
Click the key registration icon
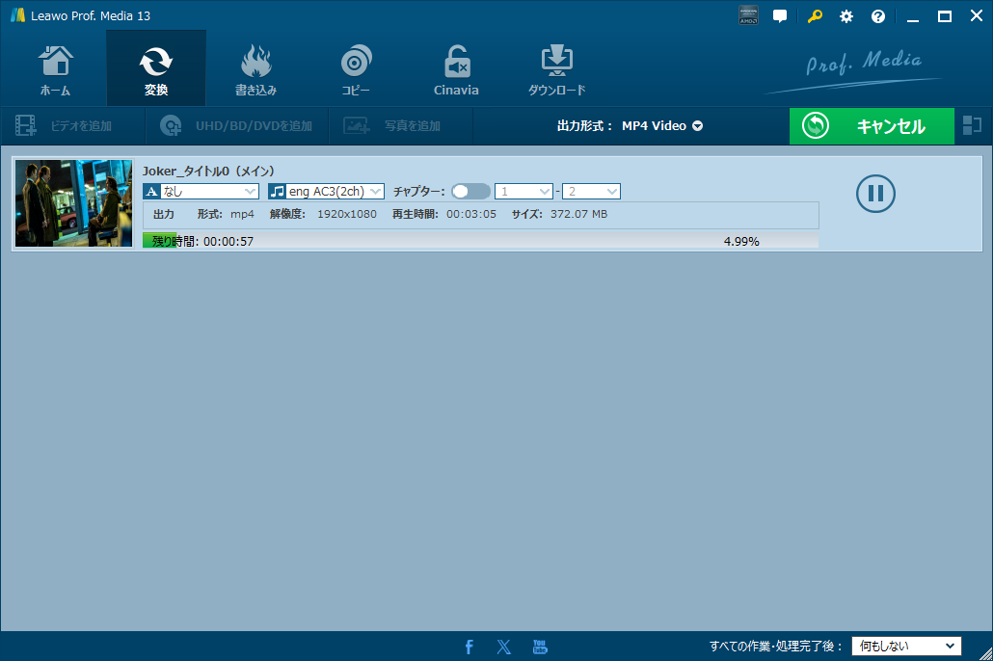(815, 16)
